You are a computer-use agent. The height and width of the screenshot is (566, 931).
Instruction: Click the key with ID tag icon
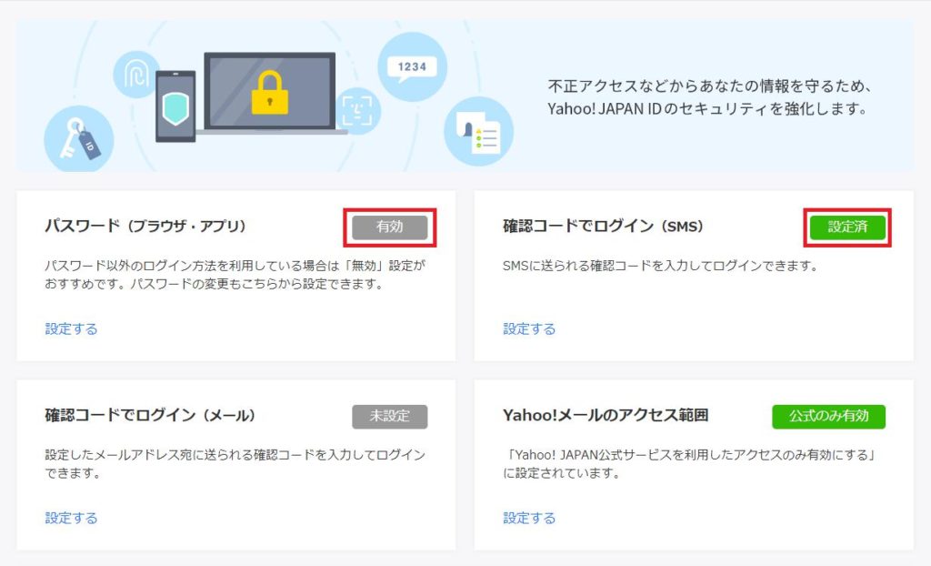click(x=78, y=140)
